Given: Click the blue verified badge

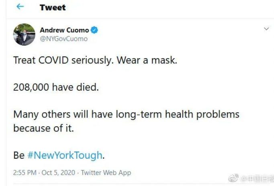Looking at the screenshot, I should [x=94, y=30].
